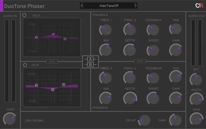206x129 pixels.
Task: Click the EQ B label
Action: 35,65
